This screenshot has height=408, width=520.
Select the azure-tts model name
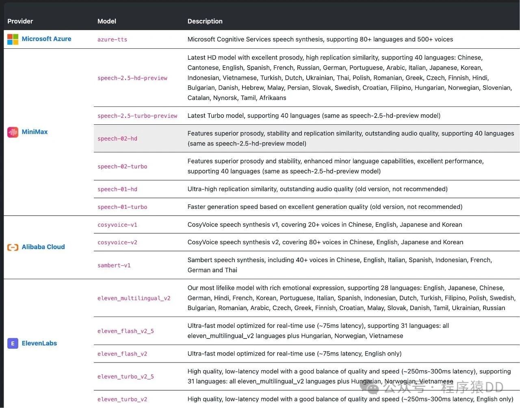click(x=113, y=39)
